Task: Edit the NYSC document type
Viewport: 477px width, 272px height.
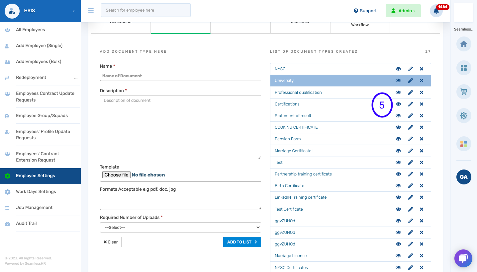Action: [x=411, y=69]
